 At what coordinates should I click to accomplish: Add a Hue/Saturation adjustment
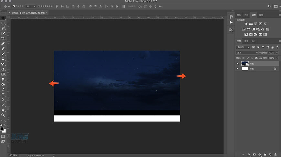click(244, 29)
